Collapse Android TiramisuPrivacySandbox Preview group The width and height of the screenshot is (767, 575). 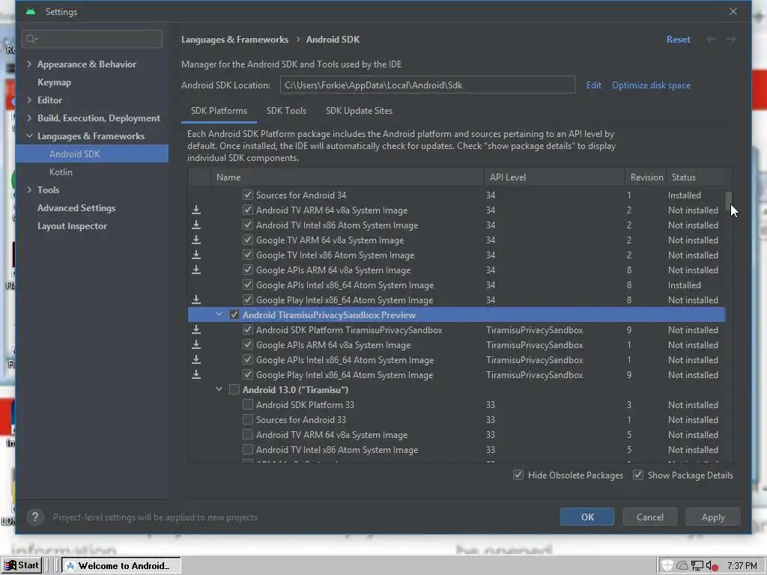[x=219, y=315]
